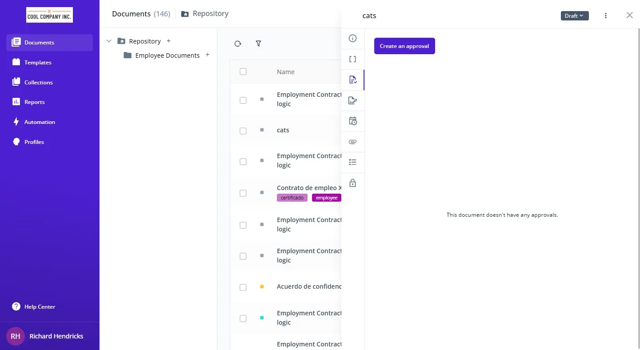The image size is (640, 350).
Task: Open the three-dot more options menu
Action: tap(606, 16)
